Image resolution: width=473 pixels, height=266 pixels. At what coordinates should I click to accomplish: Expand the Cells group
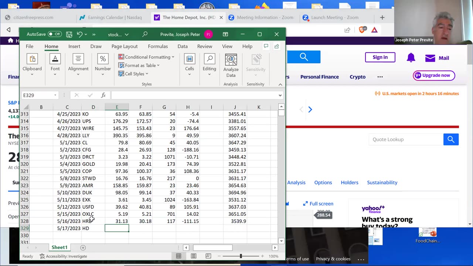click(x=190, y=65)
